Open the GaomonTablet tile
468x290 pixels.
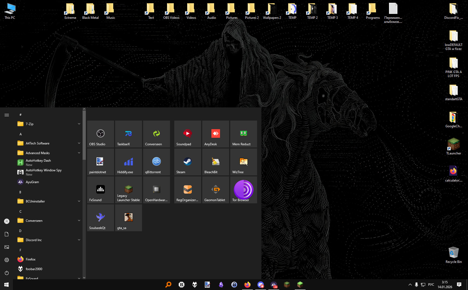(x=216, y=190)
